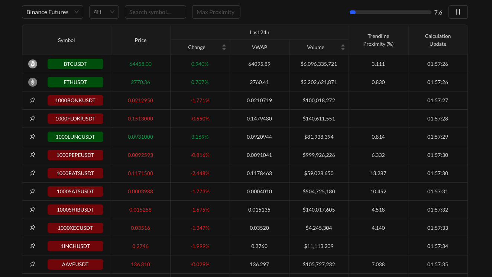Open the 1000BONKUSDT symbol button
The height and width of the screenshot is (277, 492).
pyautogui.click(x=75, y=100)
